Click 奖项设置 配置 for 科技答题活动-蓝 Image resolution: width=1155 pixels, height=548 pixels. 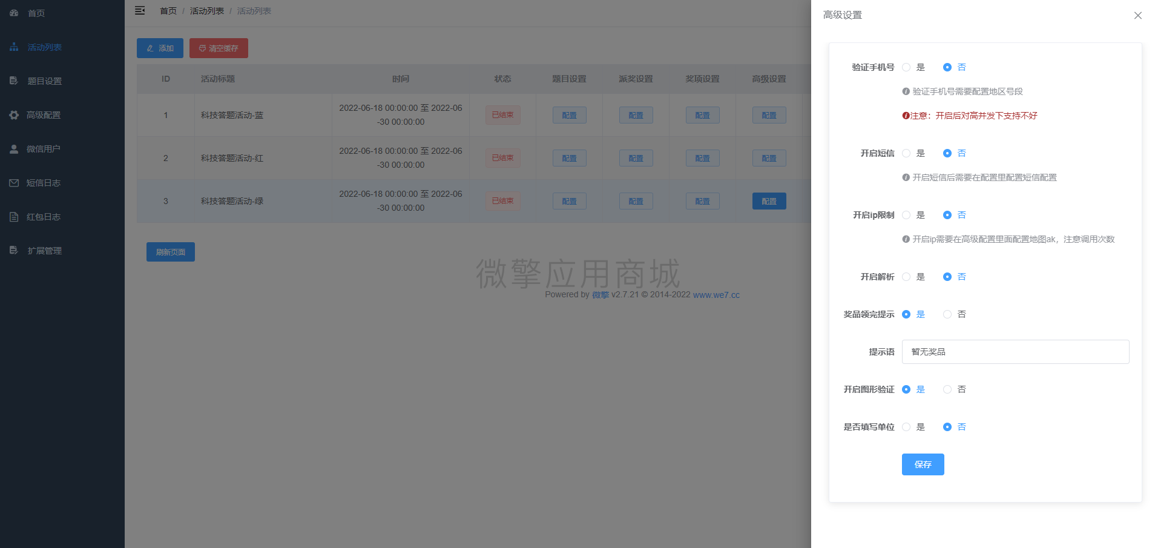[702, 115]
